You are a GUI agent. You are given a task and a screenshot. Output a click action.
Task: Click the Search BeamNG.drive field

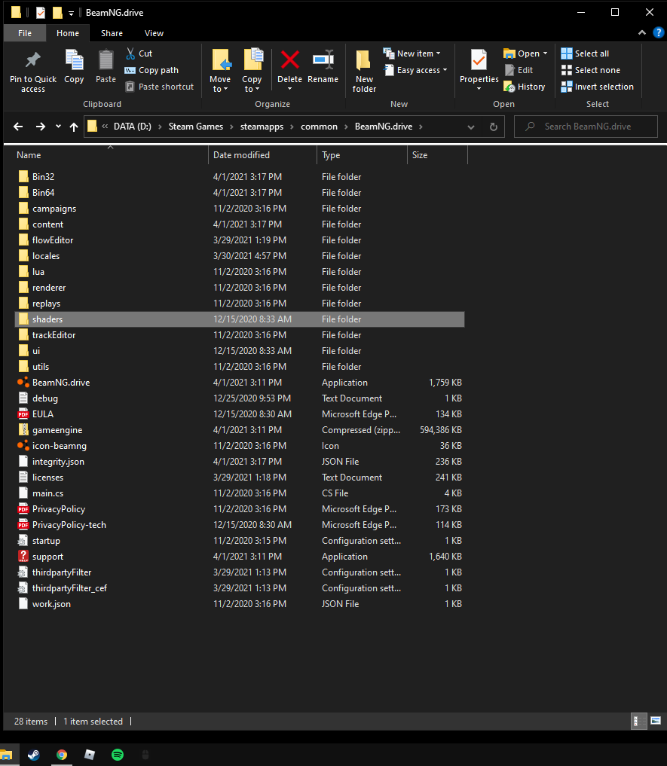[x=586, y=127]
